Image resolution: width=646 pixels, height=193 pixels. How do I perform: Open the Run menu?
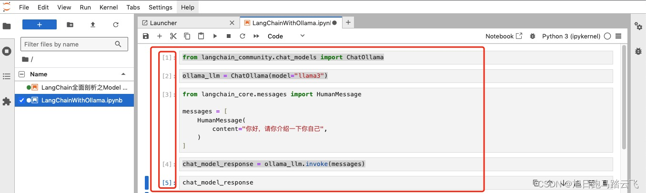[x=85, y=7]
